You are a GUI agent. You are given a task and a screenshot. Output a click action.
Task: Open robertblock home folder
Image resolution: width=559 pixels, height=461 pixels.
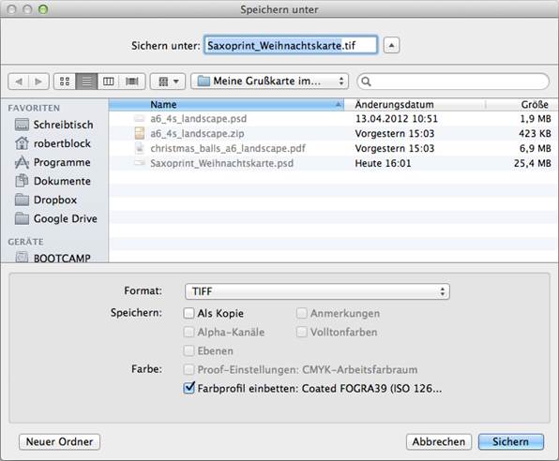pos(53,143)
